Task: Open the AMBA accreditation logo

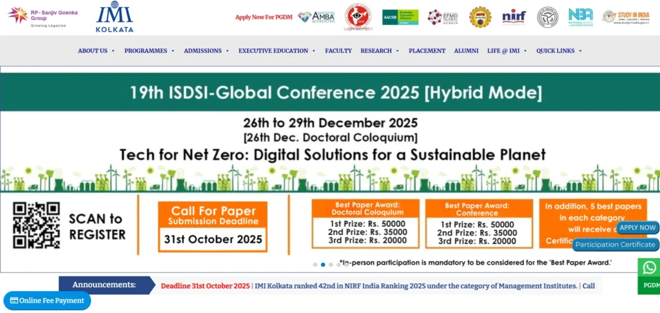Action: tap(316, 17)
